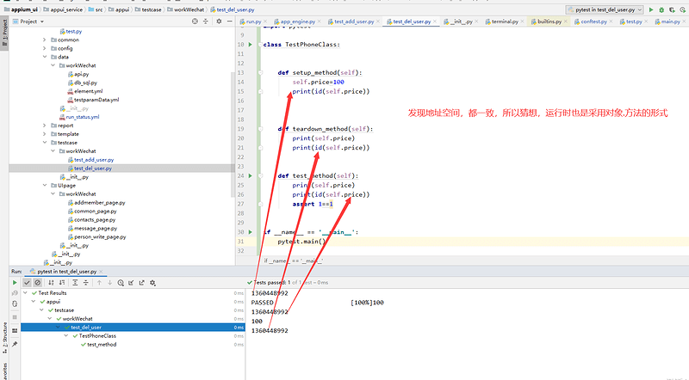Image resolution: width=689 pixels, height=380 pixels.
Task: Click the testcase breadcrumb in navigation bar
Action: coord(152,9)
